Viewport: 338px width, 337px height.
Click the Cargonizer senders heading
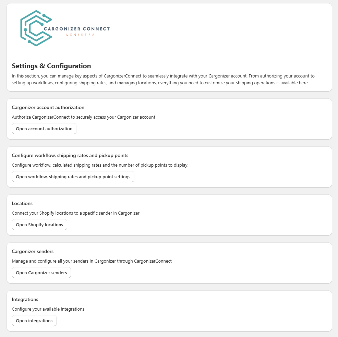(x=33, y=251)
